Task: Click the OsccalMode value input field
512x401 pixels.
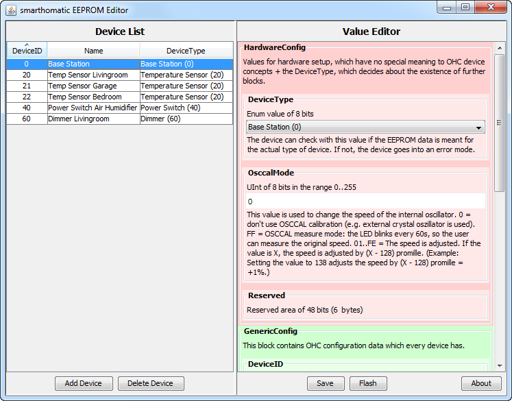Action: pyautogui.click(x=365, y=202)
